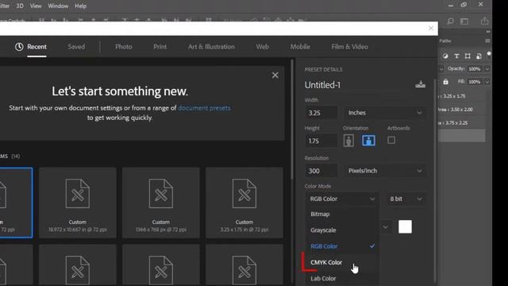508x286 pixels.
Task: Select Custom 18.972 x 10.667 in preset
Action: click(78, 203)
